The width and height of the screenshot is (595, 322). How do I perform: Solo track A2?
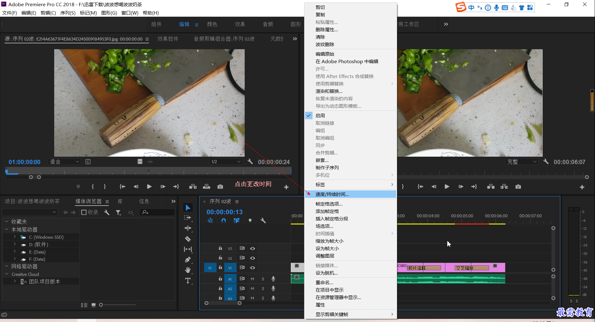tap(263, 289)
